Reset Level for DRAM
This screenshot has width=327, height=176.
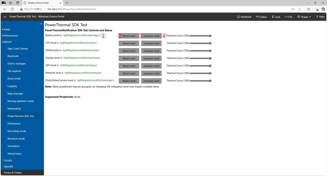(129, 51)
